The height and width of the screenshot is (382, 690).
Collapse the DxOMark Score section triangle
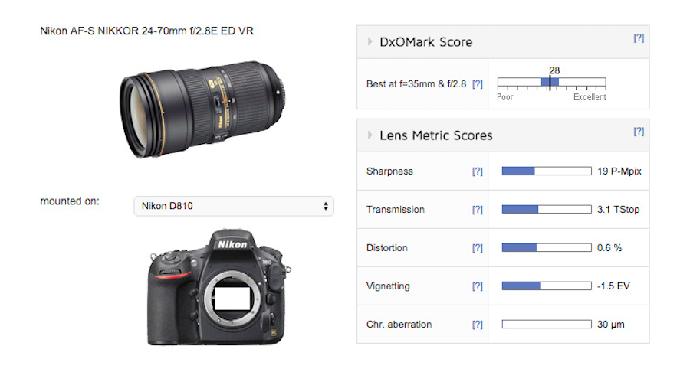point(371,42)
